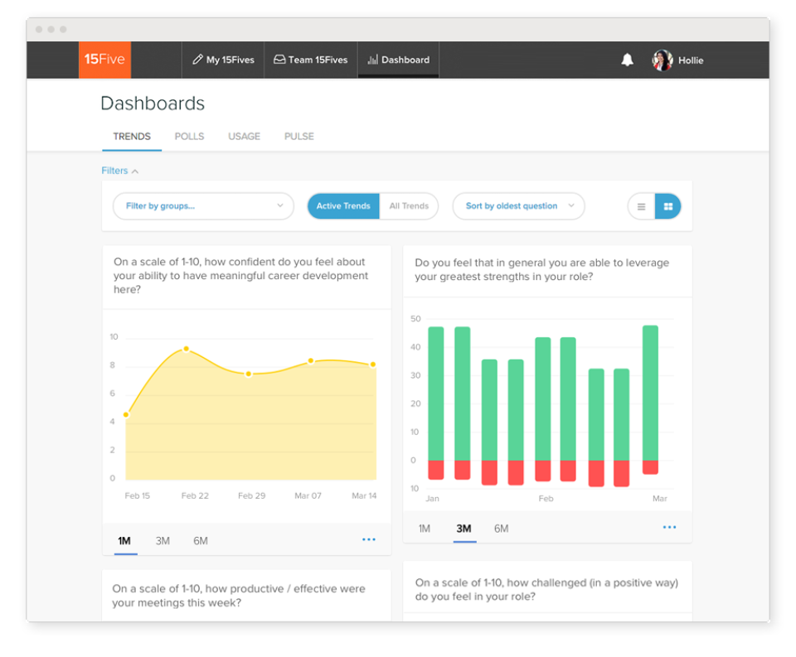Select 6M range on strengths chart
796x657 pixels.
point(502,529)
